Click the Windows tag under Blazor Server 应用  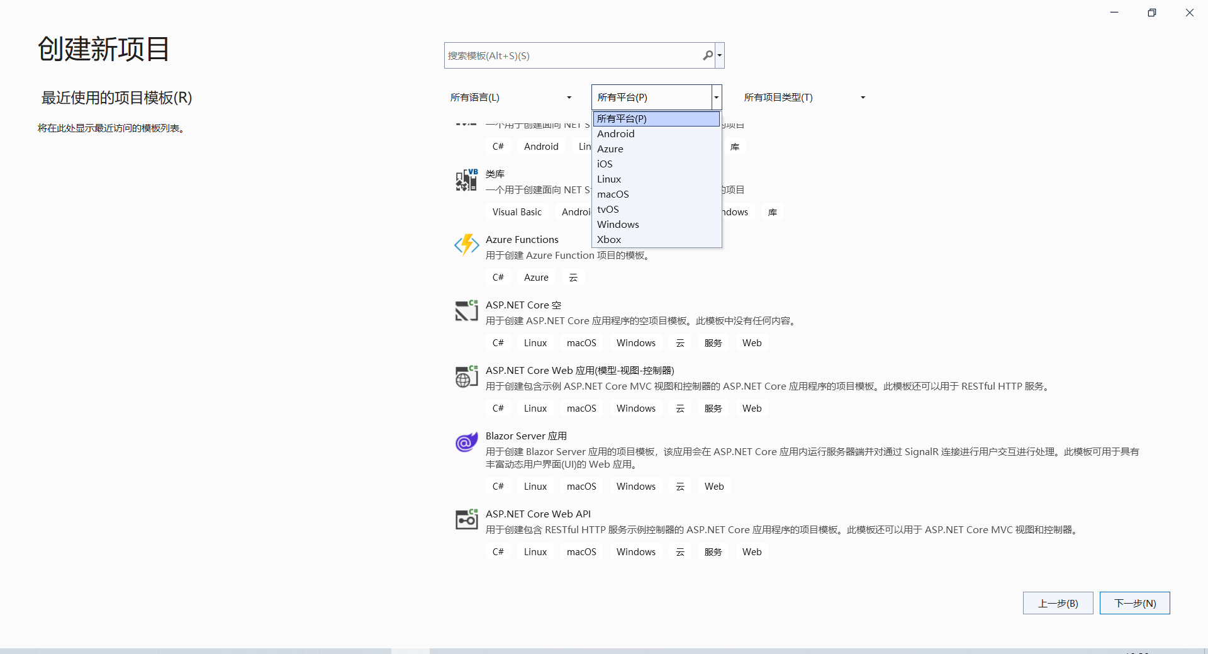point(636,487)
